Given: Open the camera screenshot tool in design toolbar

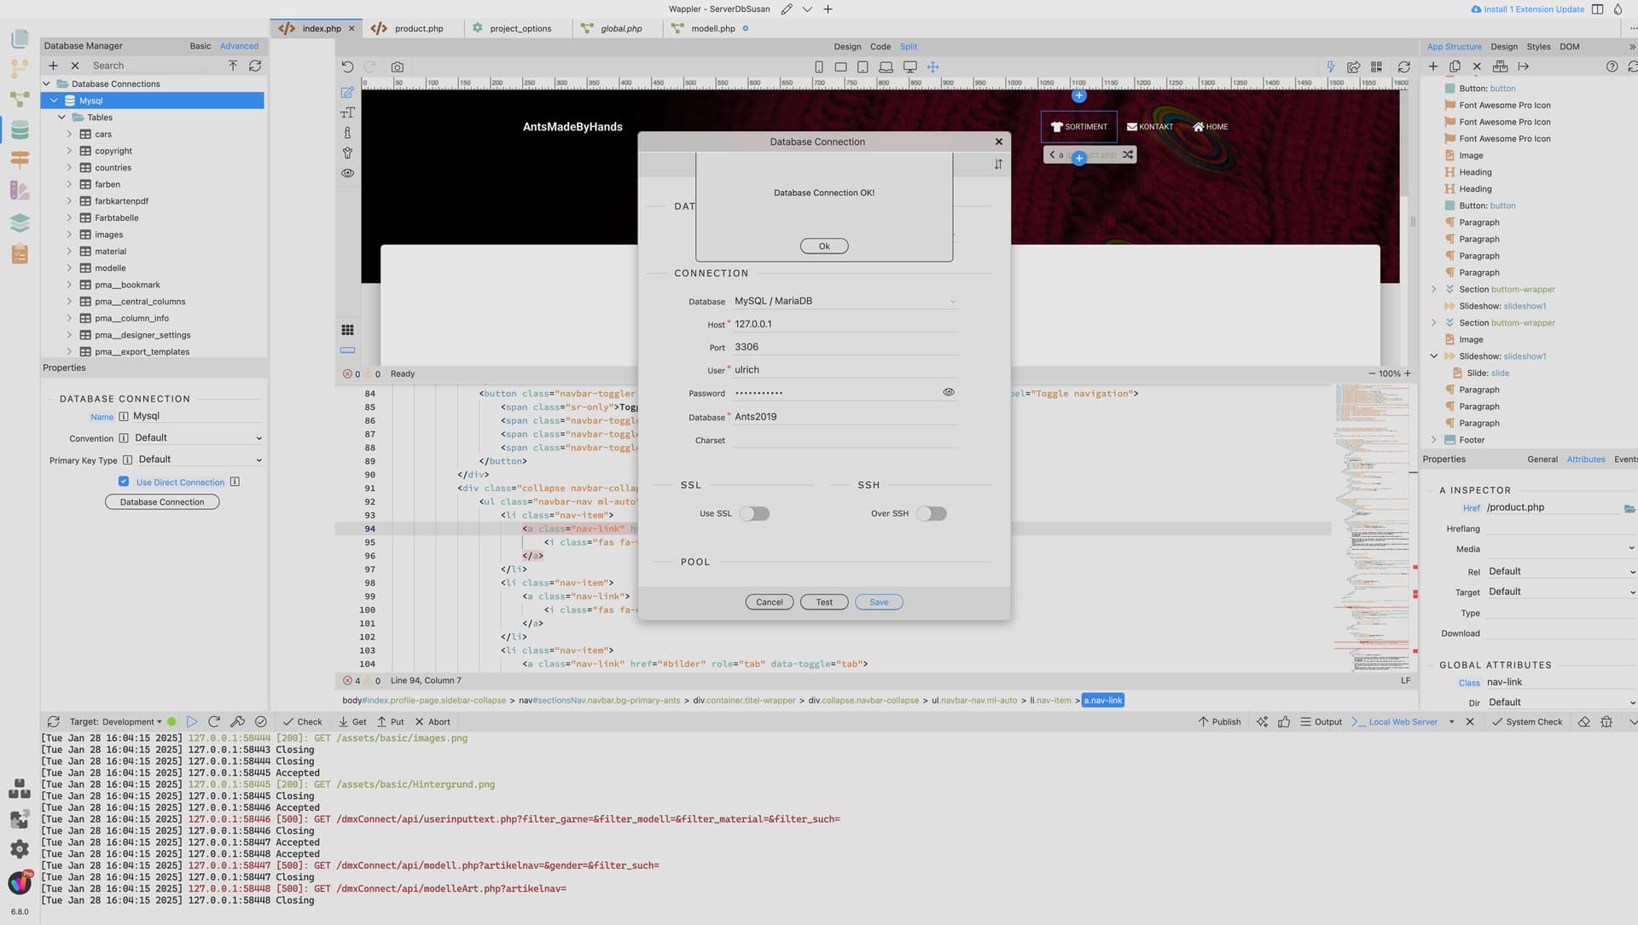Looking at the screenshot, I should pyautogui.click(x=398, y=66).
